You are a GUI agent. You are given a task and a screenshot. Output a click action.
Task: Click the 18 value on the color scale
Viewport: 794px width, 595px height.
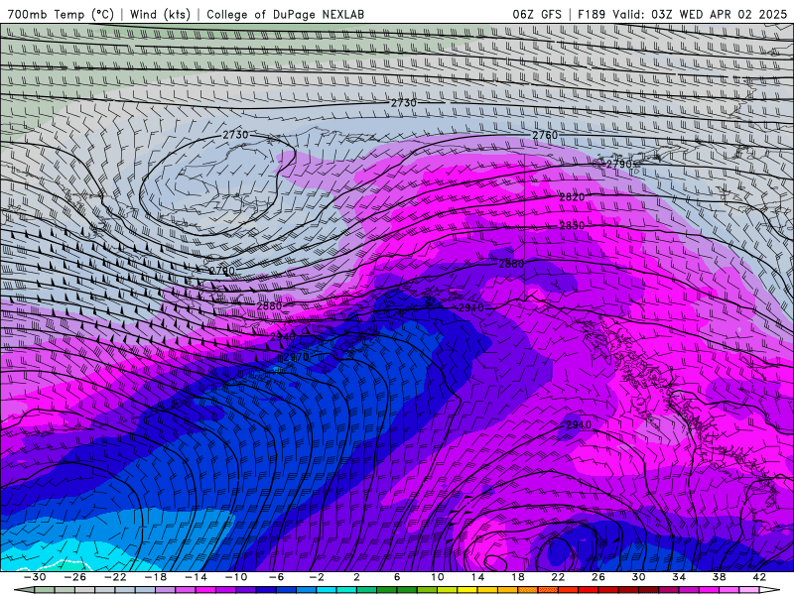click(x=517, y=577)
